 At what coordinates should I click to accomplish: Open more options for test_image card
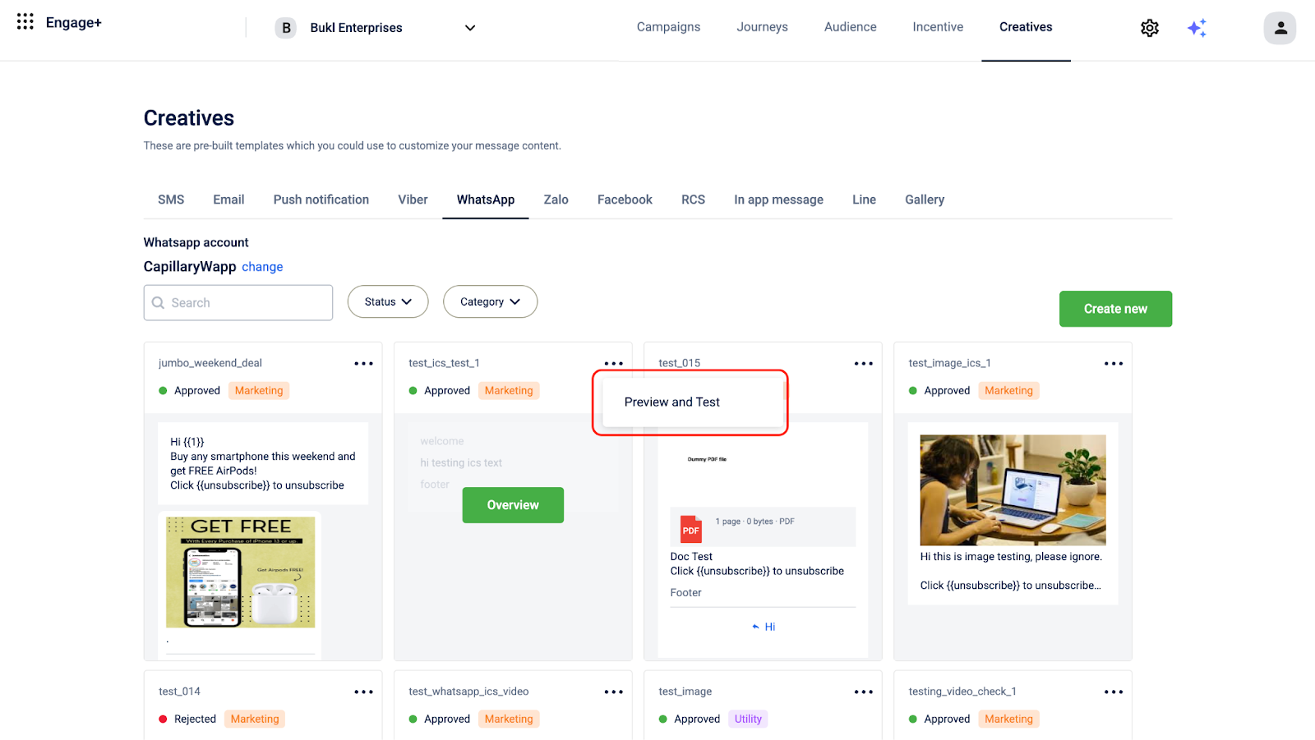pos(863,692)
